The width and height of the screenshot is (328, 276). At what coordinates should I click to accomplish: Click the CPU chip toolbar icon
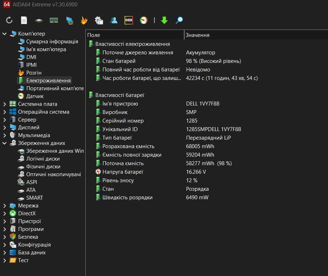point(39,21)
